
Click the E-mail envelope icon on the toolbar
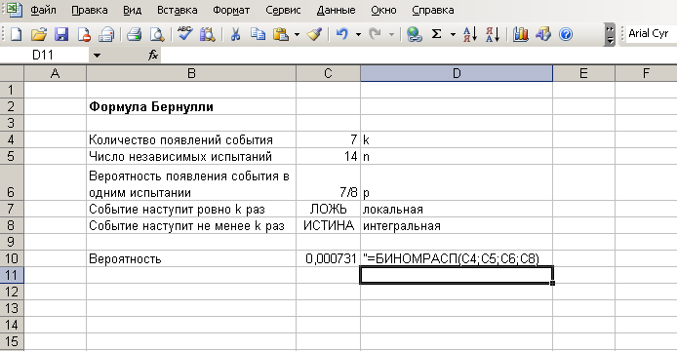pos(106,34)
